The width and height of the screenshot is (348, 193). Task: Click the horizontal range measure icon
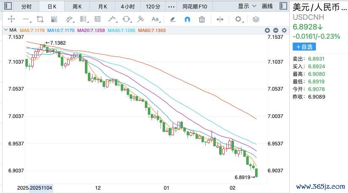coord(220,19)
